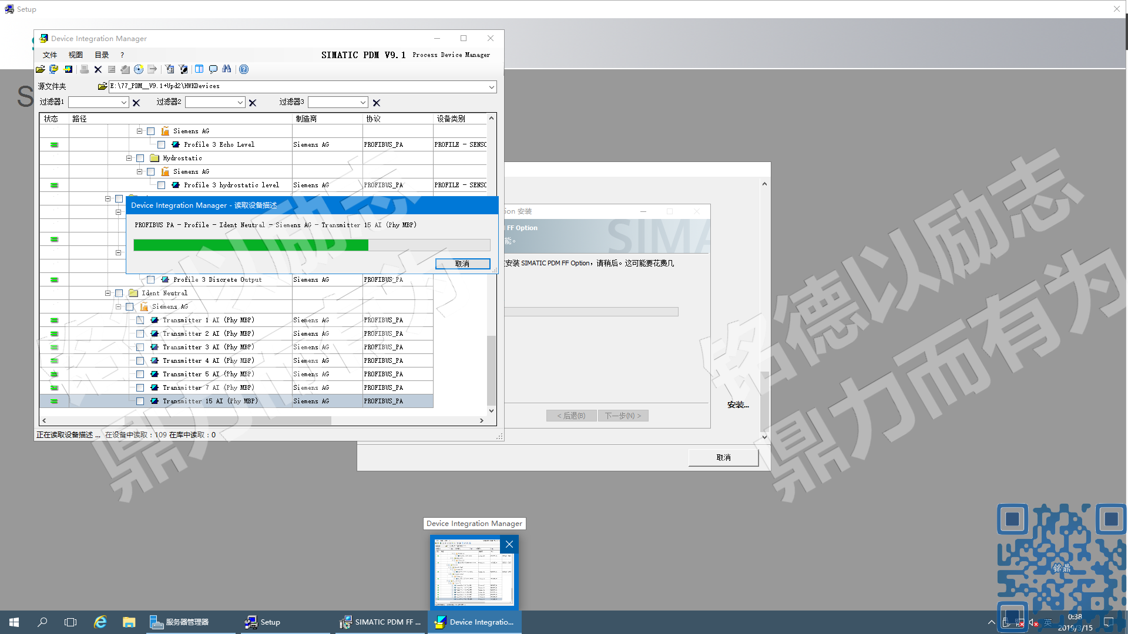Collapse the Siemens AG node under Hydrostatic
The image size is (1128, 634).
140,172
